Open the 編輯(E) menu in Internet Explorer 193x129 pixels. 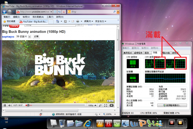coord(16,17)
